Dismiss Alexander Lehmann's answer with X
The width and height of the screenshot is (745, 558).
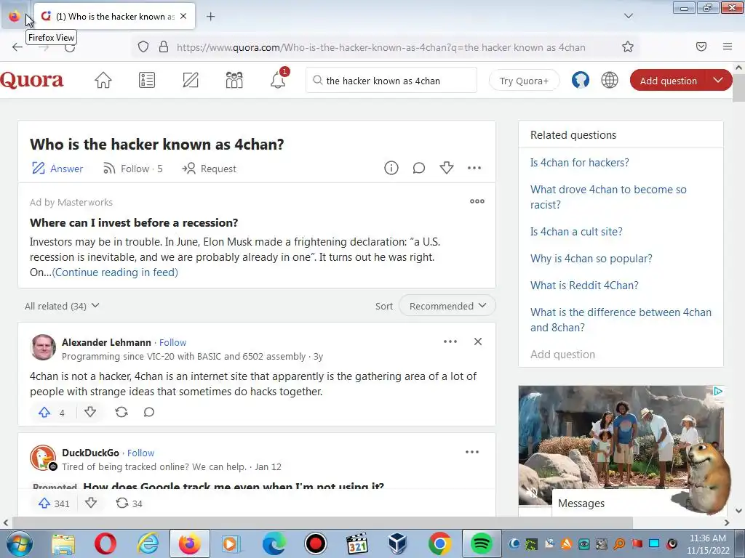(478, 341)
